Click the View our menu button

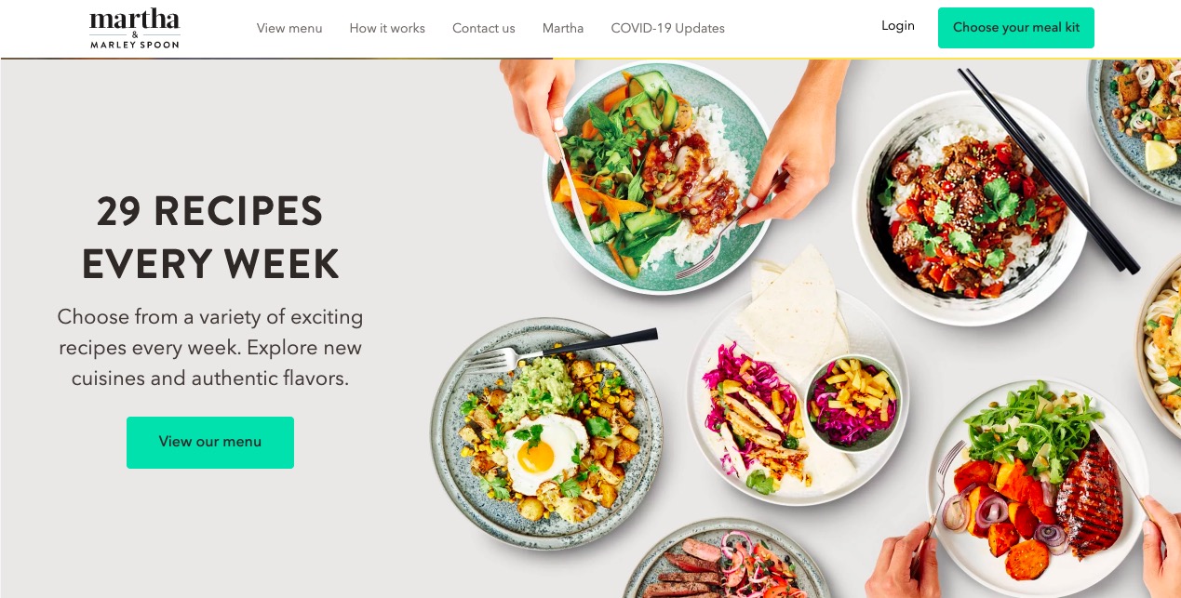210,442
